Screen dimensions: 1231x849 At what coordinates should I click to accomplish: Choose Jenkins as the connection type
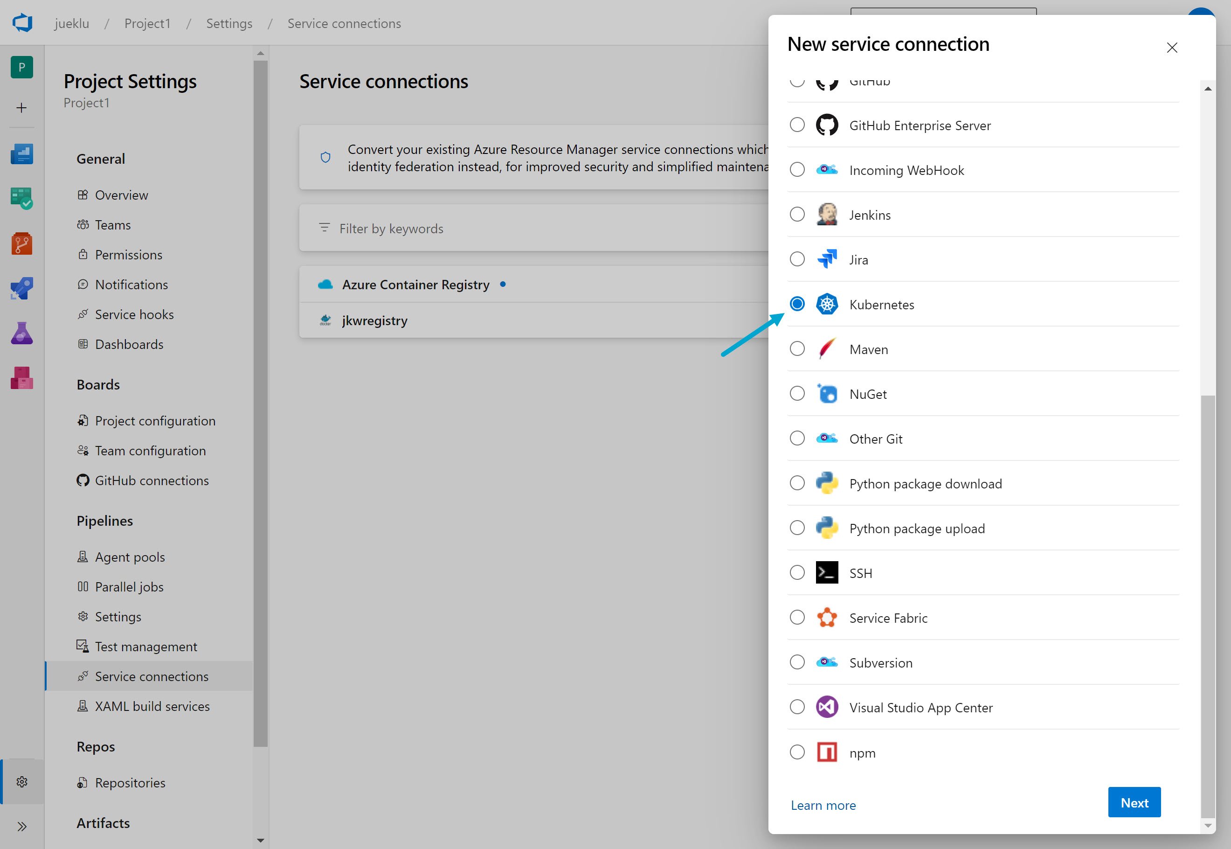[797, 214]
